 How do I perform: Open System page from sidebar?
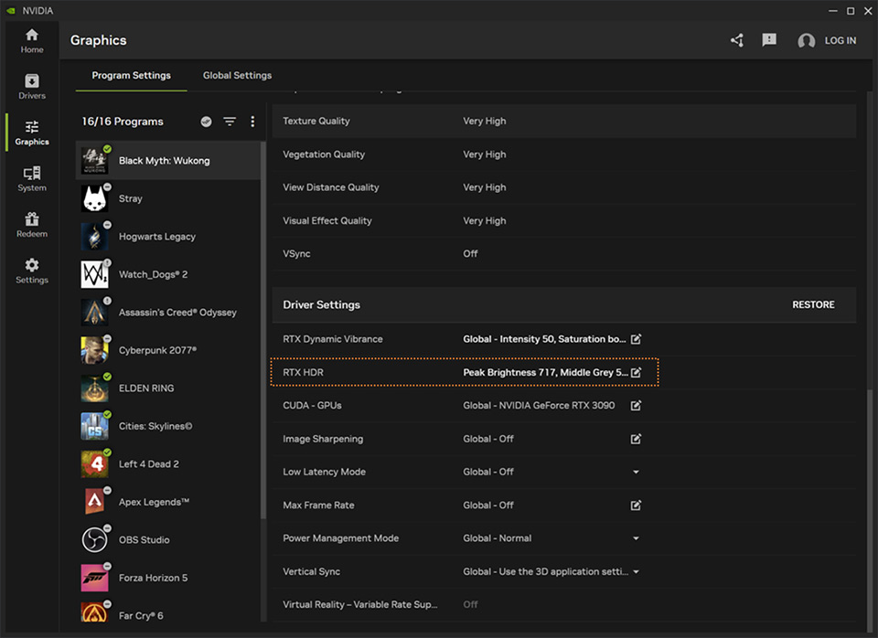click(32, 178)
